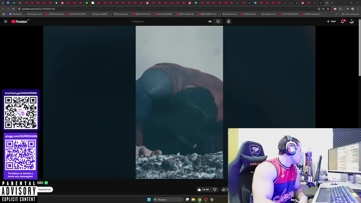Open the (8851) EM BUSCA D bookmark

click(x=142, y=14)
